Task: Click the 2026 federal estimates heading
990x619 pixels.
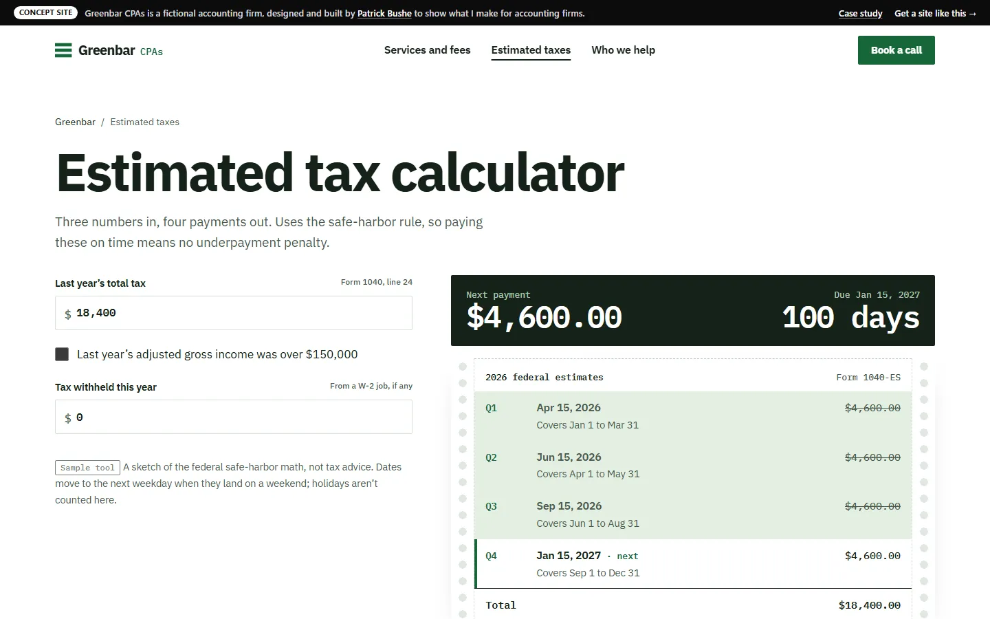Action: [544, 377]
